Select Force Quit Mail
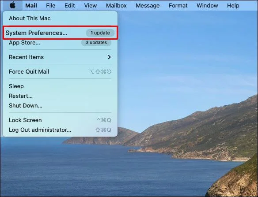The height and width of the screenshot is (197, 258). tap(60, 71)
